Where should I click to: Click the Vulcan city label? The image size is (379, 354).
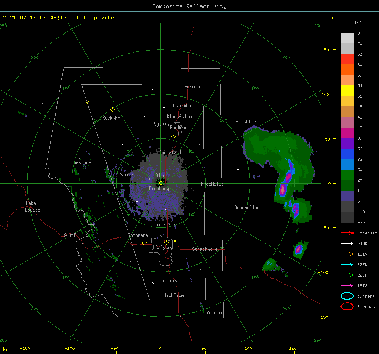(214, 313)
